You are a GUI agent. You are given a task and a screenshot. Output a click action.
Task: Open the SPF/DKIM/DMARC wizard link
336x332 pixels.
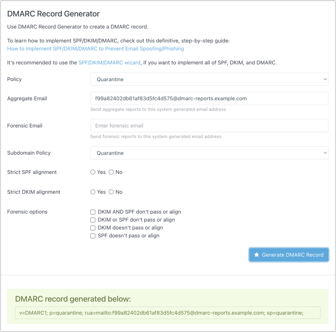click(x=109, y=62)
